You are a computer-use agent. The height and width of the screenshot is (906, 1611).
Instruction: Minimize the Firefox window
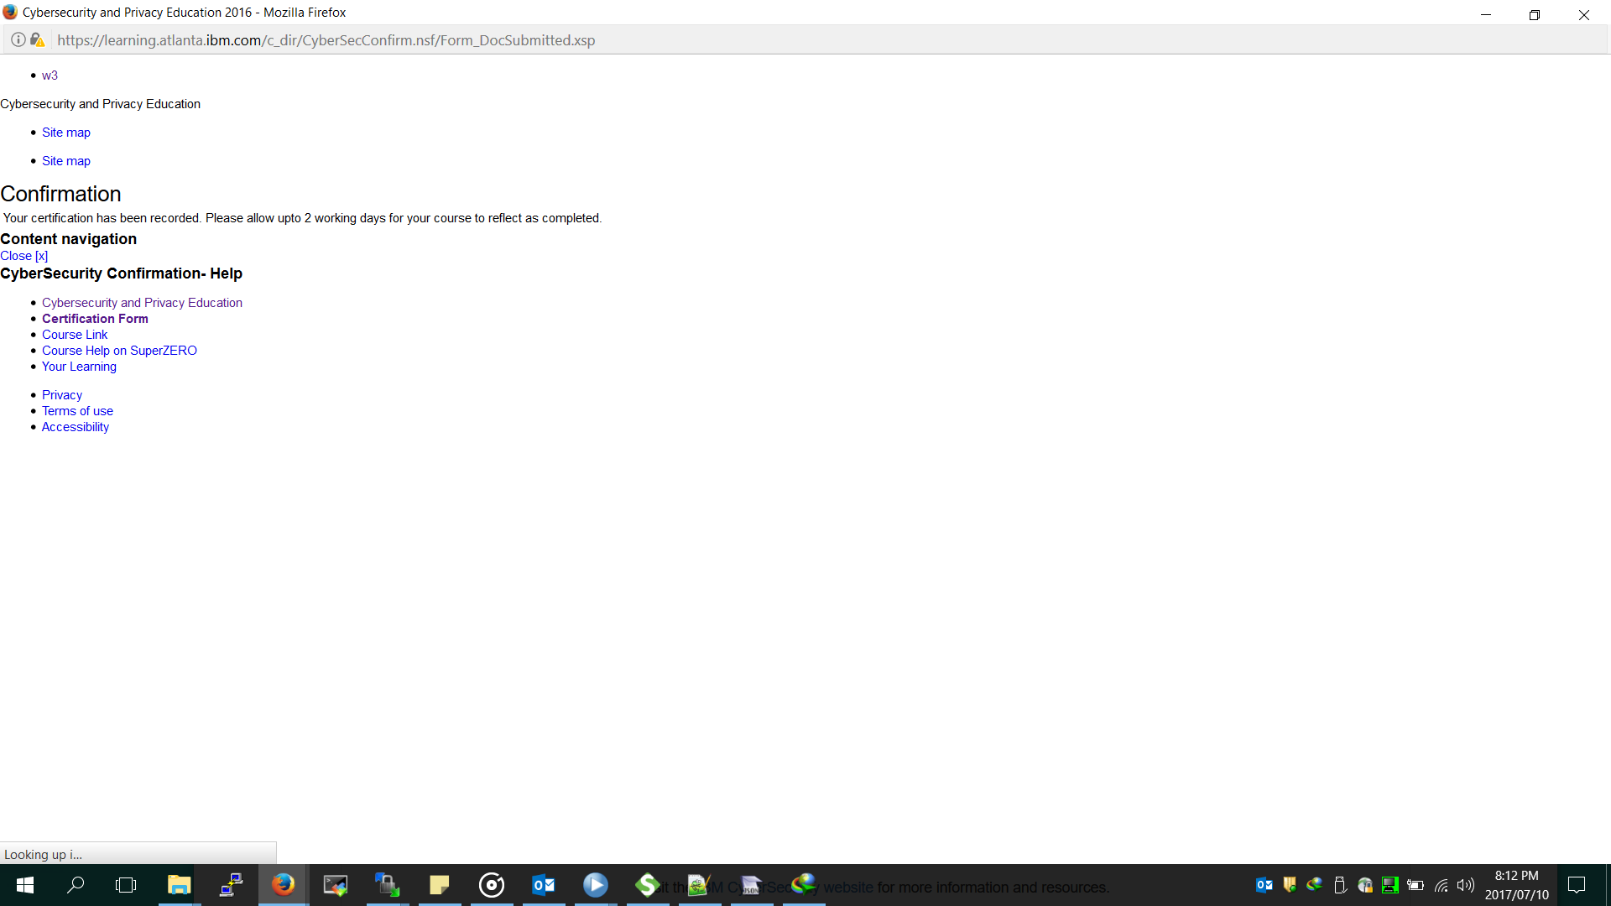click(1486, 14)
